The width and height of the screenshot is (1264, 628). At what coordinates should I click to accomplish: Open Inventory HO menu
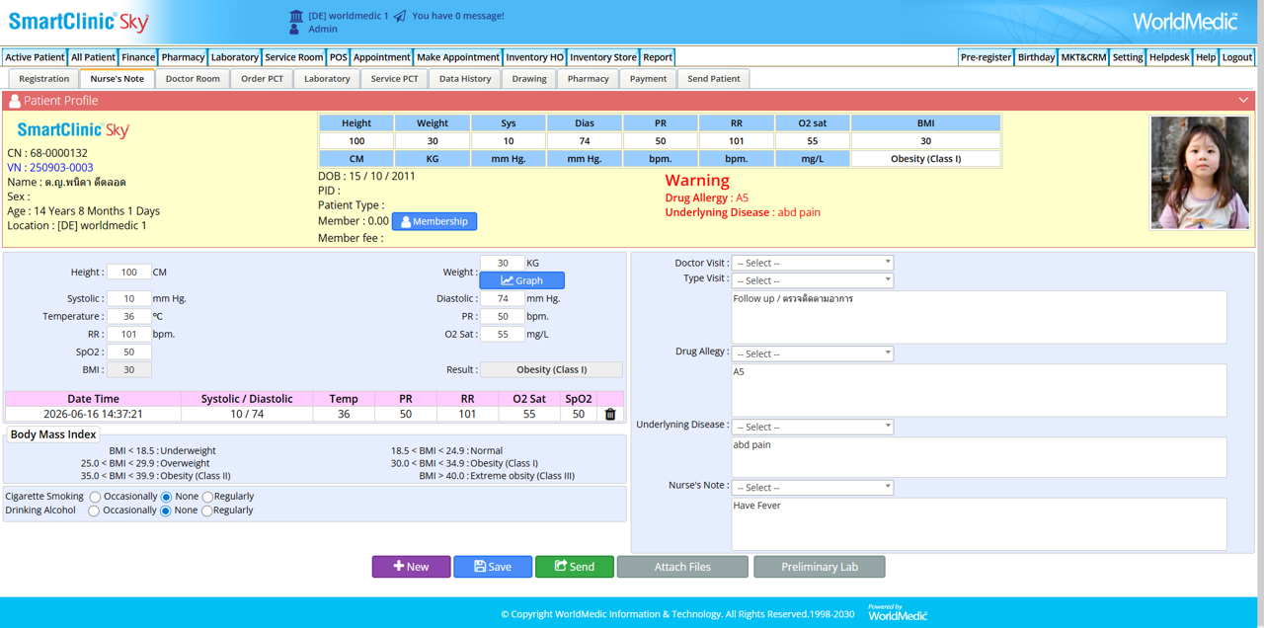535,57
